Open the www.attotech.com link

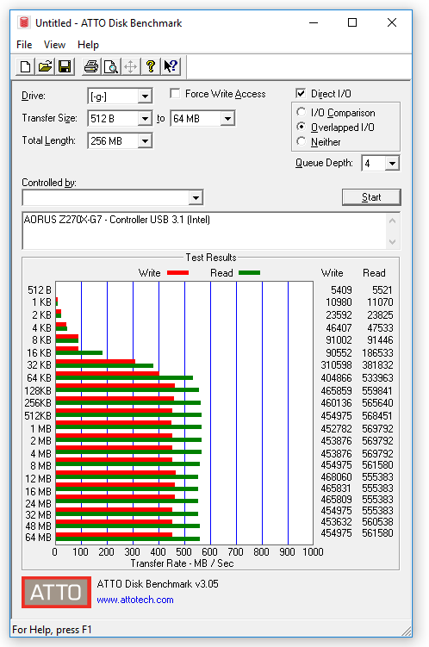(x=135, y=600)
